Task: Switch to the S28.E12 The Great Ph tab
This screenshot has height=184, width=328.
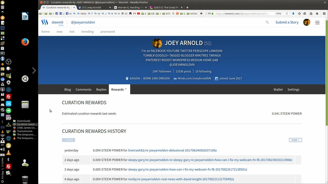Action: [x=166, y=7]
